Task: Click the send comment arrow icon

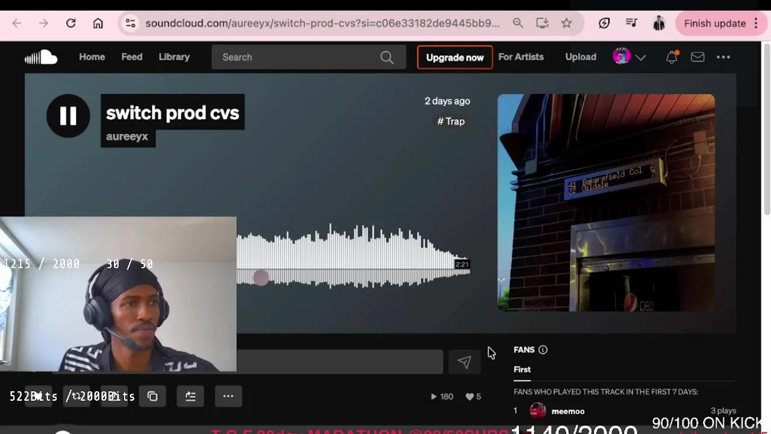Action: [464, 362]
